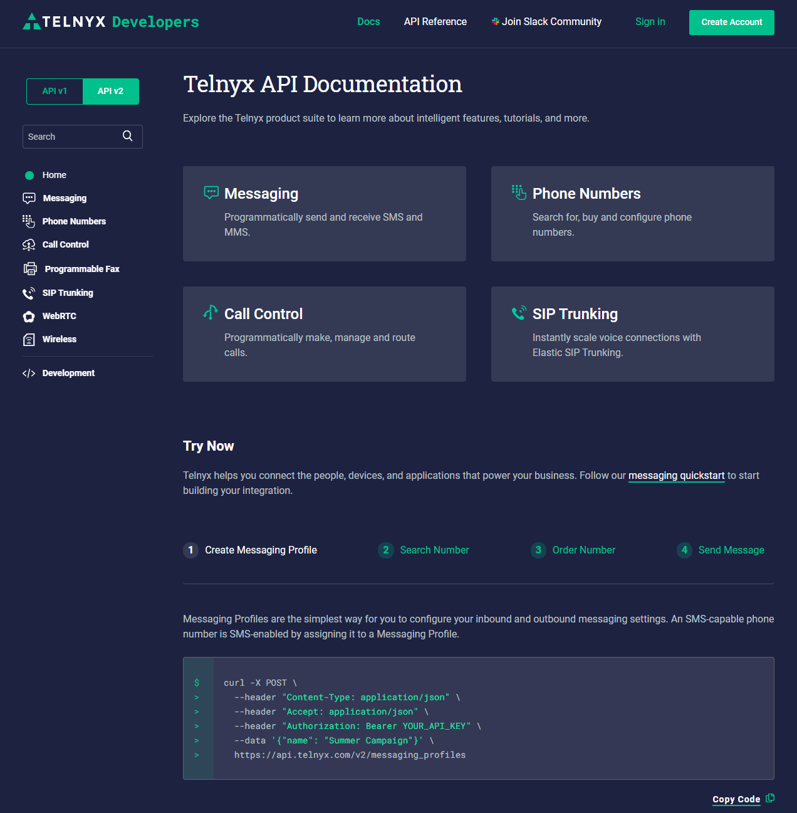Select step 1 Create Messaging Profile
The image size is (797, 813).
pos(250,550)
